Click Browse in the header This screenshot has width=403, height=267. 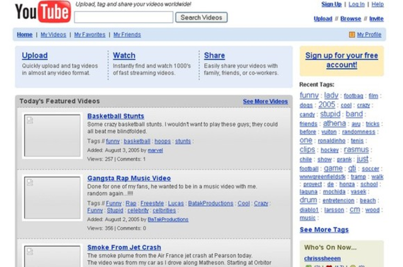(351, 19)
